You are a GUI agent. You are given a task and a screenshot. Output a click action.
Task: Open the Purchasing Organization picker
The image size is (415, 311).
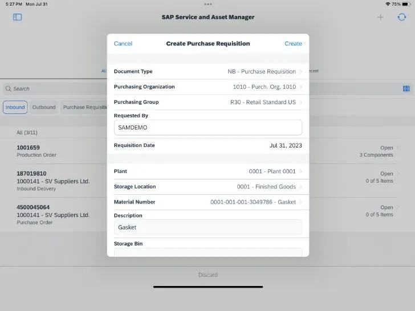[x=208, y=87]
